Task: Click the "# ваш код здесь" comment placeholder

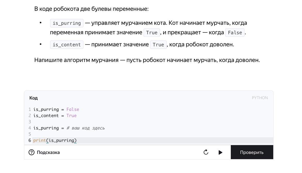Action: [85, 128]
